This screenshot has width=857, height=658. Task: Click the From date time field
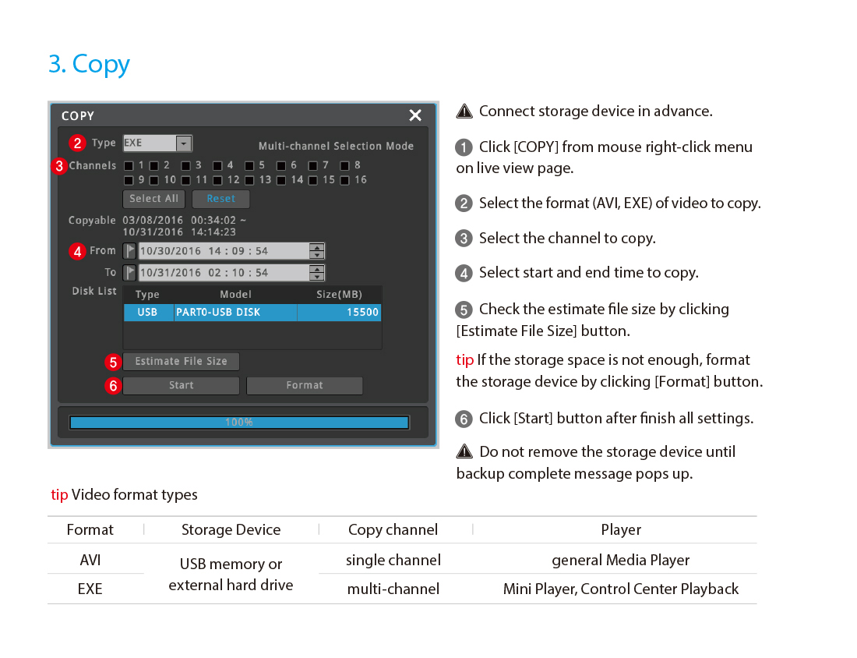tap(224, 251)
